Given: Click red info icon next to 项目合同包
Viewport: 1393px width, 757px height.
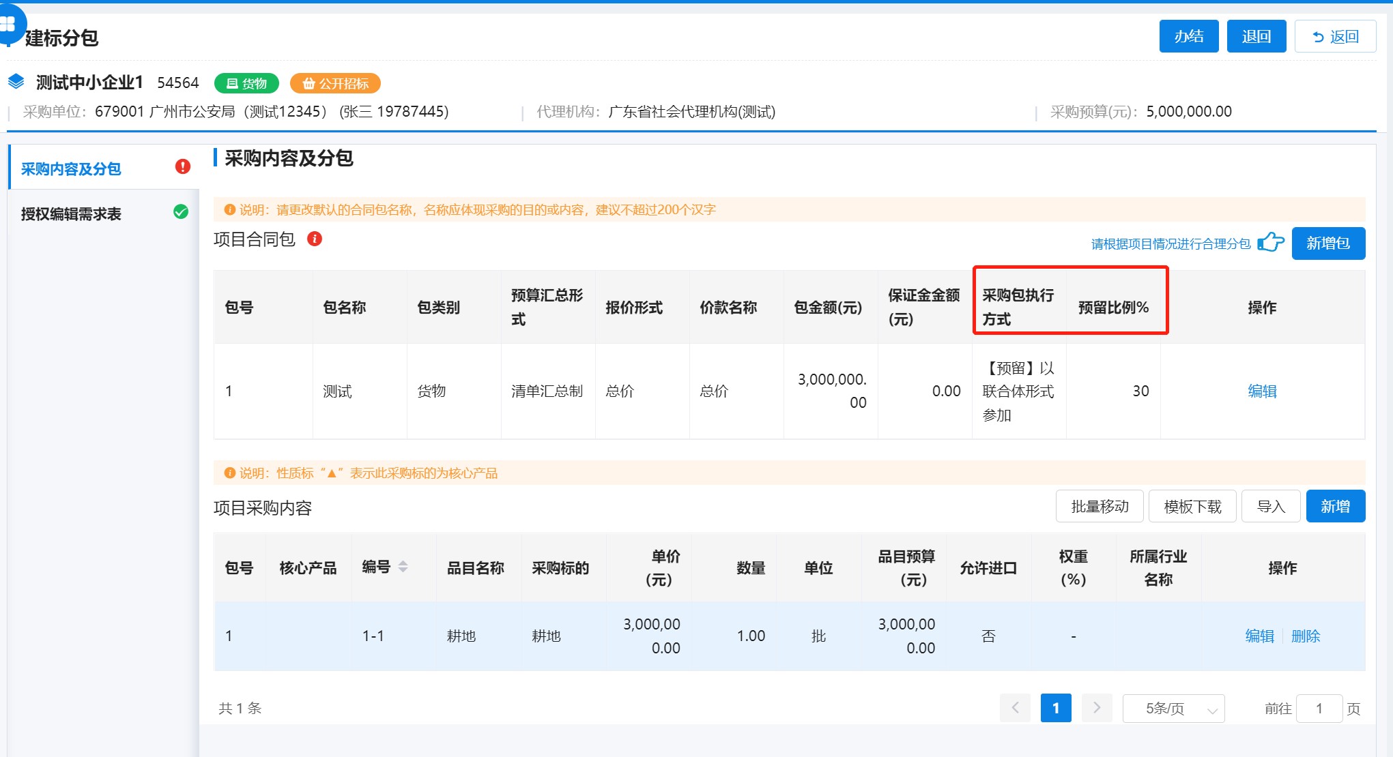Looking at the screenshot, I should pos(315,239).
